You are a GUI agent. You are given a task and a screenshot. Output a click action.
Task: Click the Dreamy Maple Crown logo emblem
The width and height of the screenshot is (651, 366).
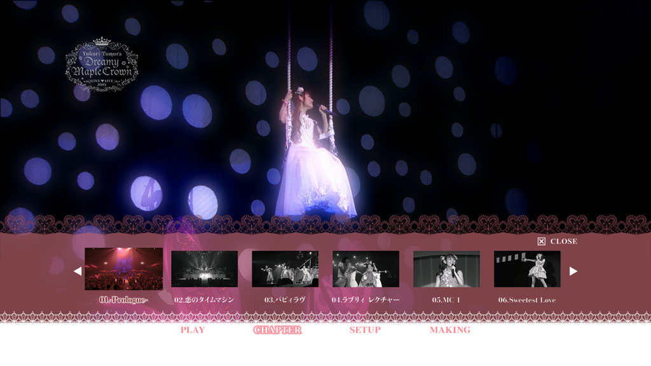(102, 65)
